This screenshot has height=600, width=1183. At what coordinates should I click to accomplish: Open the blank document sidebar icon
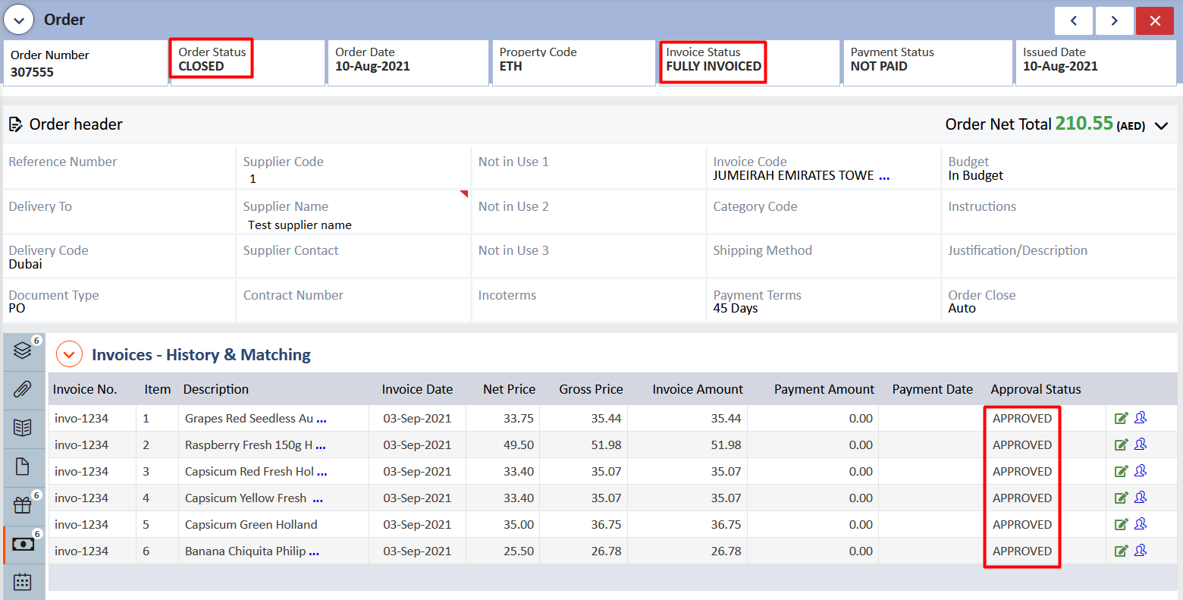pos(23,466)
